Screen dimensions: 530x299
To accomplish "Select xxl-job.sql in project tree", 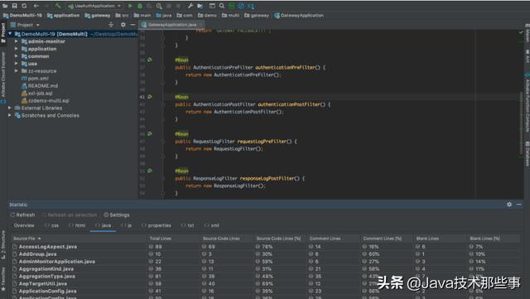I will point(37,94).
